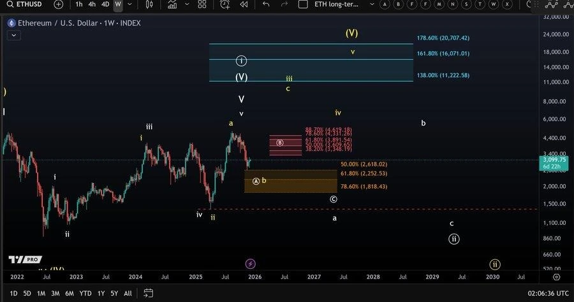This screenshot has width=574, height=302.
Task: Open the time axis settings gear
Action: pyautogui.click(x=556, y=277)
